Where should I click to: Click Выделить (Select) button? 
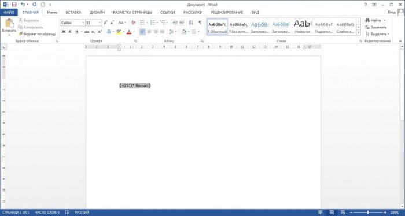tap(377, 34)
